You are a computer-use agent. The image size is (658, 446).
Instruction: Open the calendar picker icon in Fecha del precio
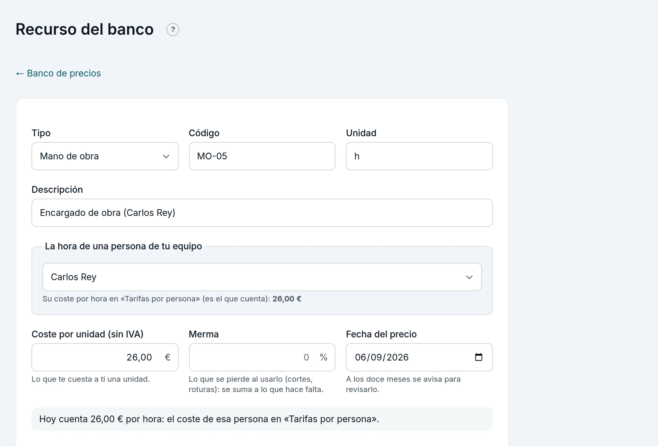479,357
